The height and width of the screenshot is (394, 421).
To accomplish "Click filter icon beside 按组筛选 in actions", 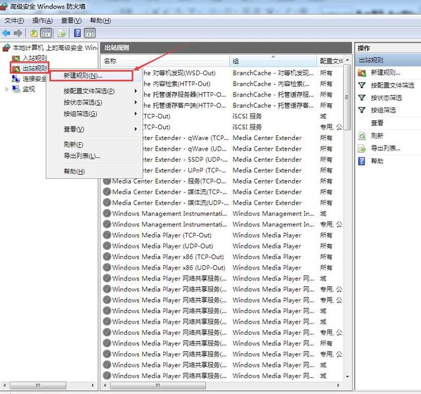I will (x=362, y=110).
